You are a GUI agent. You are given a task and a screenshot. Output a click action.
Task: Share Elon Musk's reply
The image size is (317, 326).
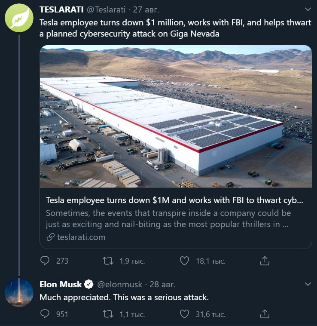265,314
